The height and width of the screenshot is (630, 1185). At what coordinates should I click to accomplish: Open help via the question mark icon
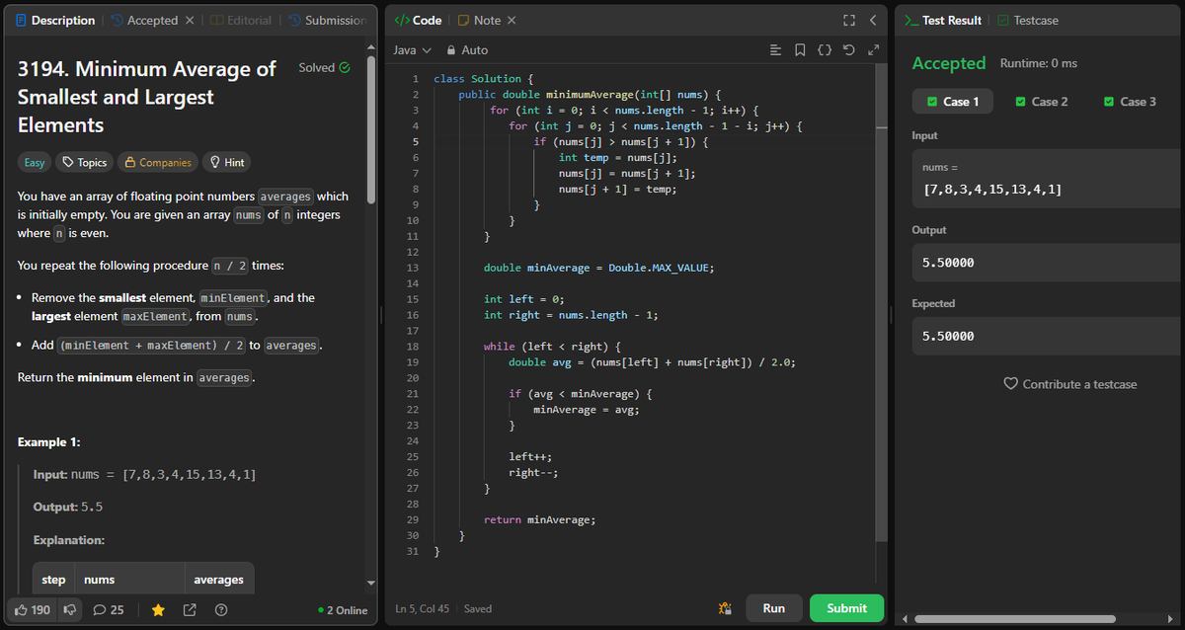tap(221, 610)
